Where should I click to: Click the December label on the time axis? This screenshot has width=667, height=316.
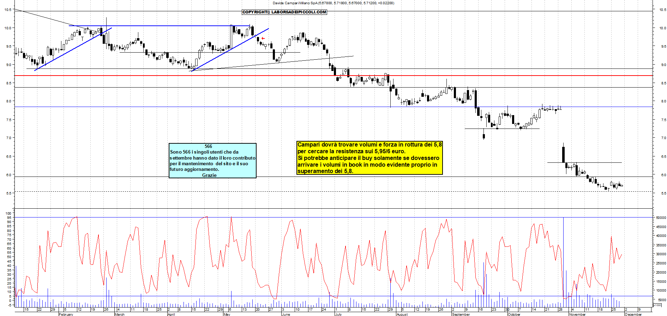tap(633, 314)
